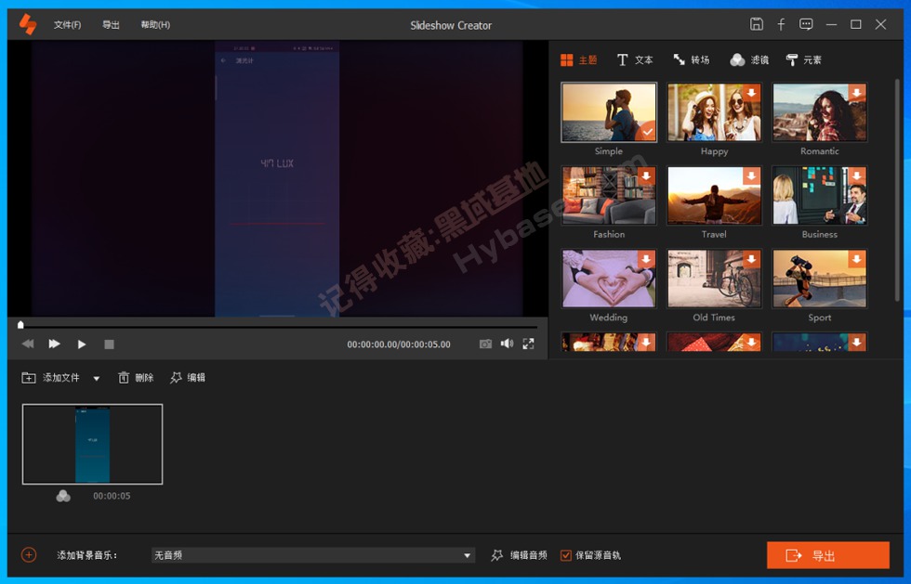
Task: Expand the 添加文件 dropdown arrow
Action: point(97,379)
